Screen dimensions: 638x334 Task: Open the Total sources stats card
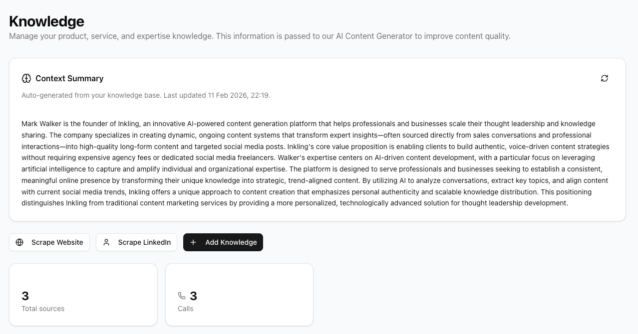tap(83, 294)
